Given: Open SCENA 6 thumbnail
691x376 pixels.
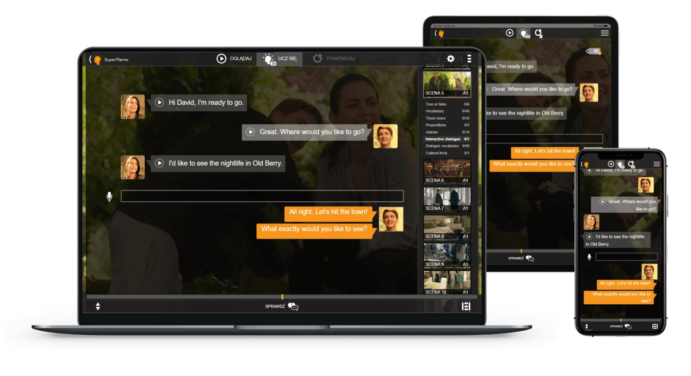Looking at the screenshot, I should pos(447,172).
